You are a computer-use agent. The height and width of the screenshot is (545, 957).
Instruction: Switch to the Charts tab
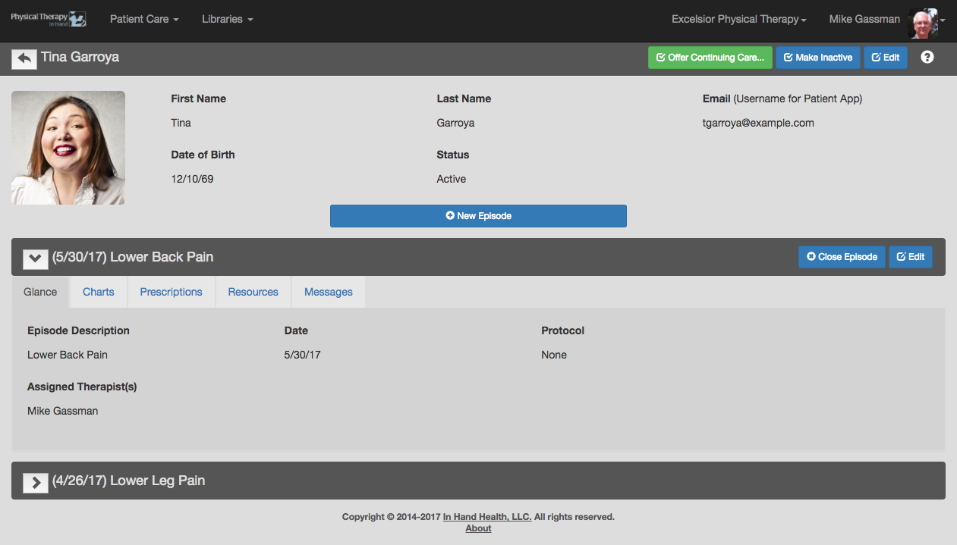[x=99, y=292]
